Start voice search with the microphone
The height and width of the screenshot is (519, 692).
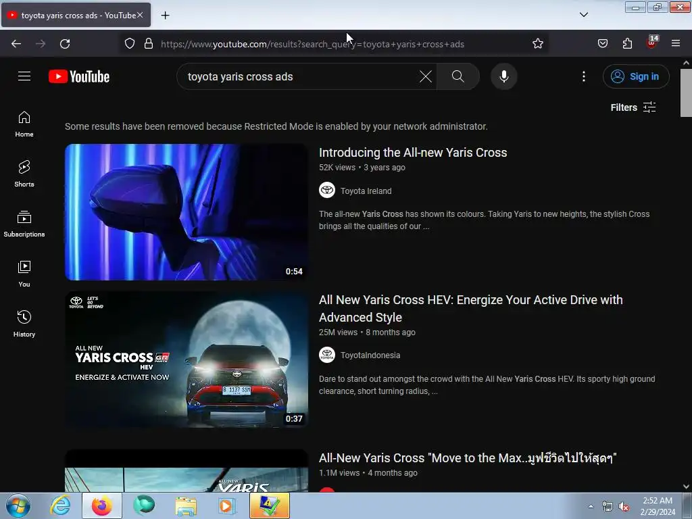503,76
